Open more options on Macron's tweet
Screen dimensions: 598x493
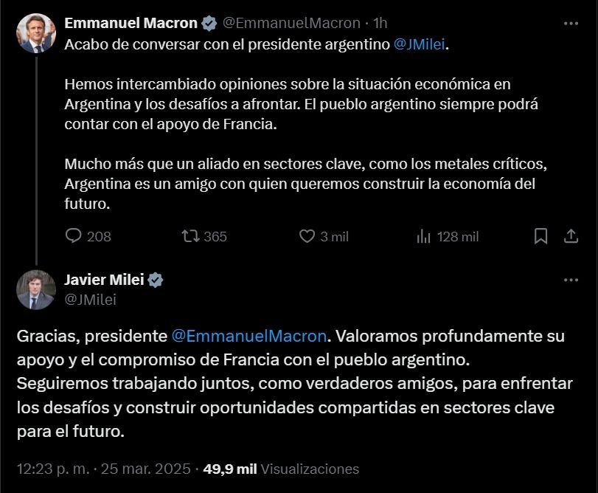pos(571,23)
